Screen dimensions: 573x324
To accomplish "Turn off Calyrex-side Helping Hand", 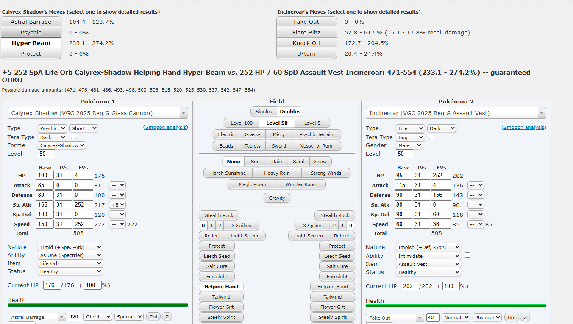I will tap(221, 287).
